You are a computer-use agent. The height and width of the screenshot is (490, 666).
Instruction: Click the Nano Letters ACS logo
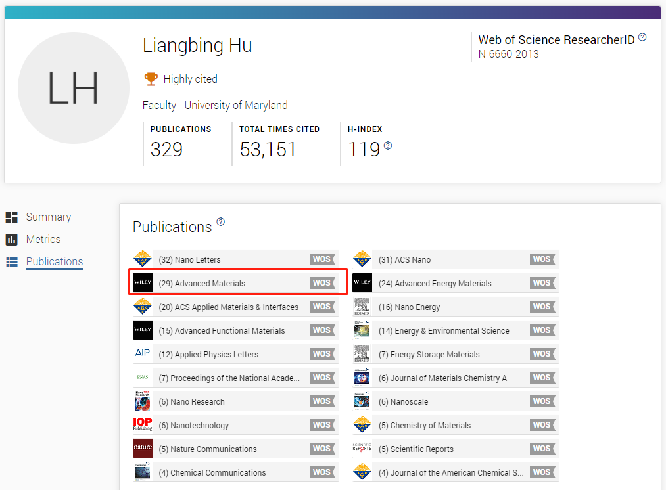coord(142,259)
